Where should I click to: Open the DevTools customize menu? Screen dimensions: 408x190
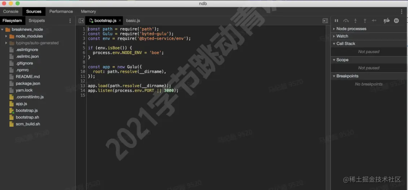click(x=402, y=12)
